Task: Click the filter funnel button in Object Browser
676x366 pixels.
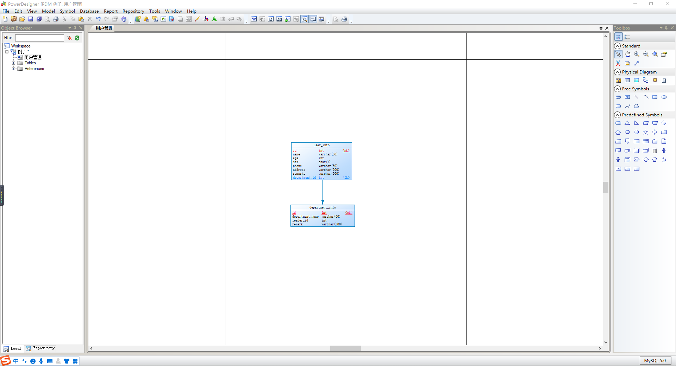Action: point(69,38)
